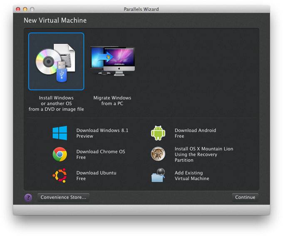The height and width of the screenshot is (236, 283).
Task: Choose Install OS X Mountain Lion text
Action: pyautogui.click(x=204, y=154)
